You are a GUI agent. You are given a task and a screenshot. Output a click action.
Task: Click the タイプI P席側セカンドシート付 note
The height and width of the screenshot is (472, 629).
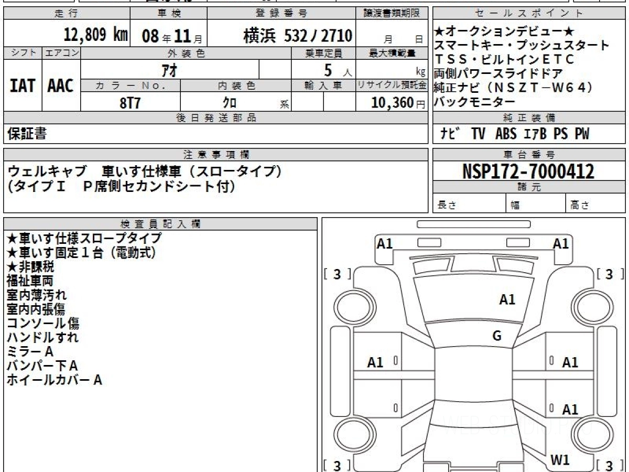[121, 186]
